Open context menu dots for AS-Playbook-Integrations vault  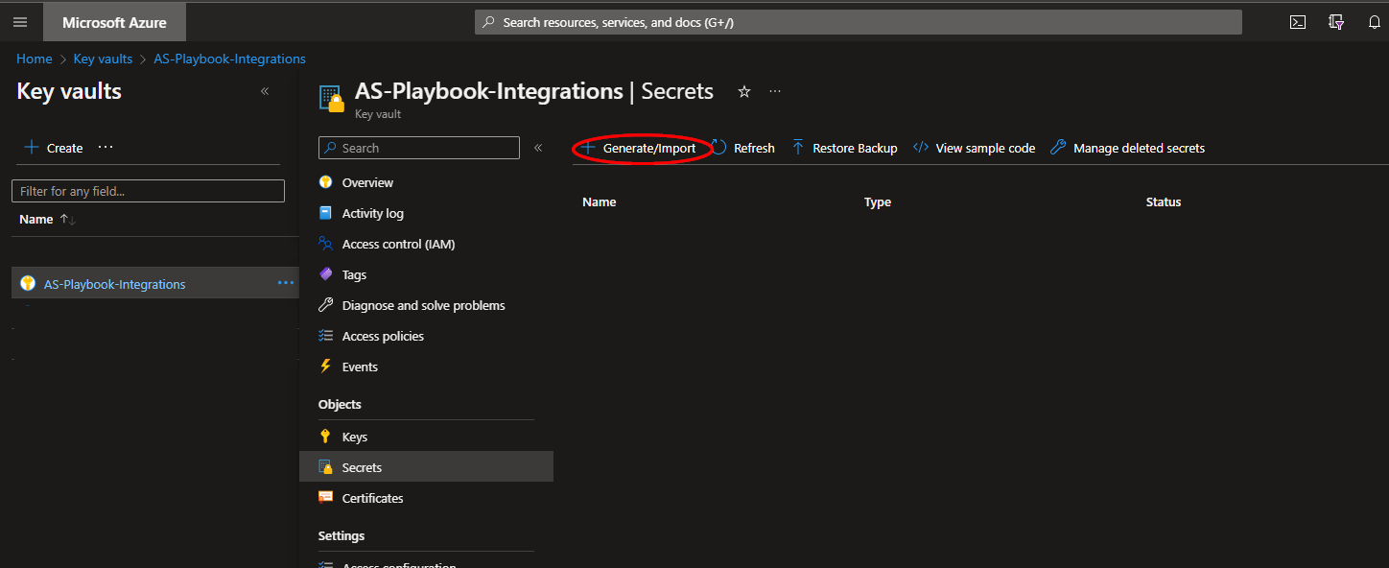pos(286,283)
